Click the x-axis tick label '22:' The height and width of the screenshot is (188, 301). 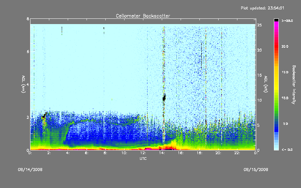[237, 153]
